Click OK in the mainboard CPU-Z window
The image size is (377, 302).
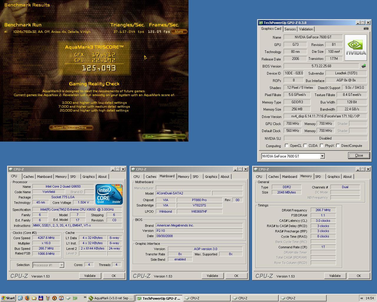tap(236, 276)
